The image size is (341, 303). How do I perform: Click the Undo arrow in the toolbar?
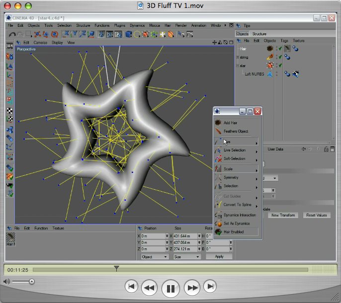tap(12, 34)
